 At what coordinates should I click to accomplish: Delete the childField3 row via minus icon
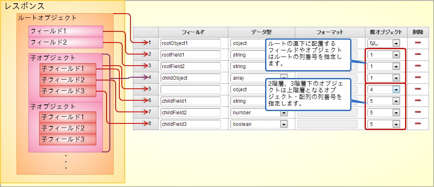click(x=417, y=124)
